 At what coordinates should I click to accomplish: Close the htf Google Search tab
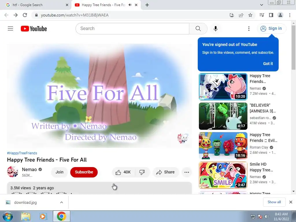click(67, 5)
